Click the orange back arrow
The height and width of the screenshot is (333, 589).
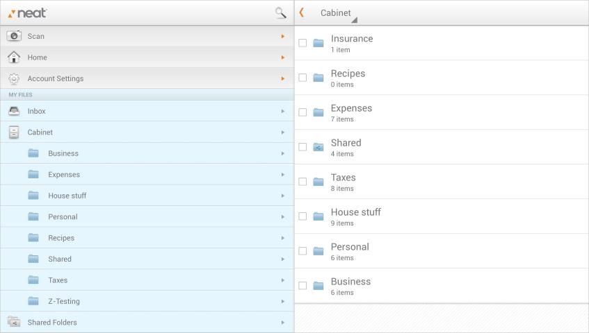coord(302,12)
